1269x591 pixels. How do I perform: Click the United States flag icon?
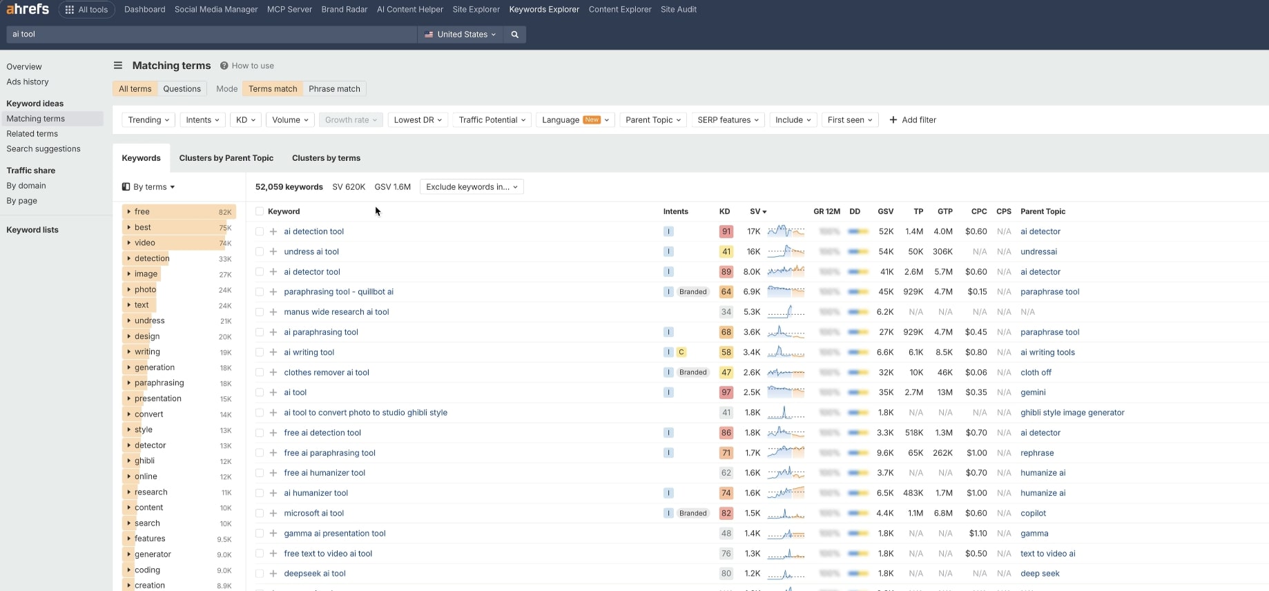click(429, 35)
